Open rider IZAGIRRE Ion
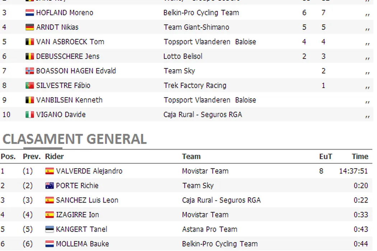377x251 pixels. [77, 215]
